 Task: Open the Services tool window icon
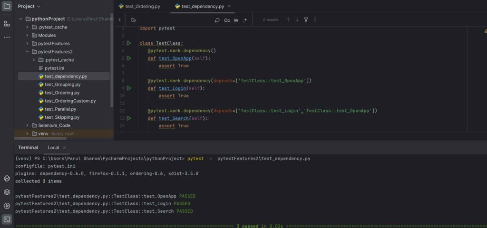[7, 206]
